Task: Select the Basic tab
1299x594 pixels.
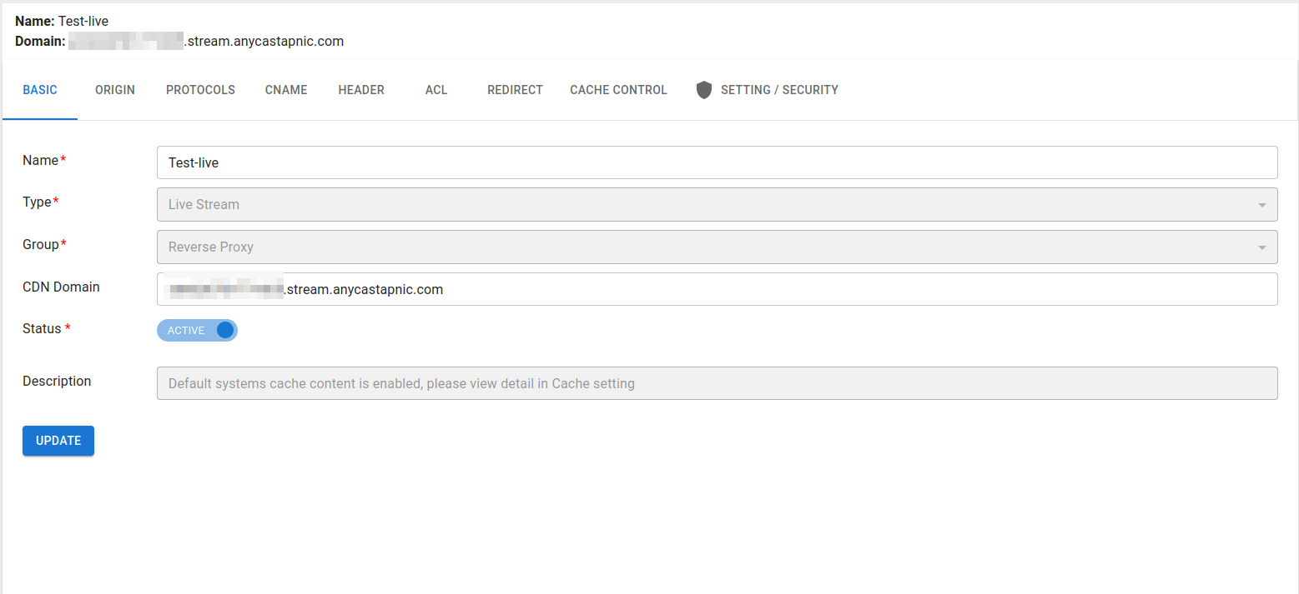Action: coord(40,90)
